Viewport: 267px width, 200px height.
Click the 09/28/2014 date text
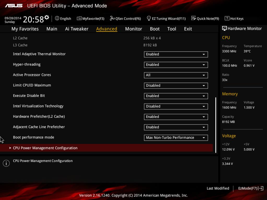tap(13, 18)
